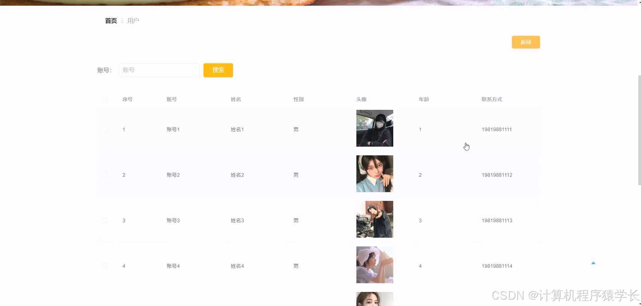Screen dimensions: 641x306
Task: Check the select-all checkbox in table header
Action: pyautogui.click(x=105, y=99)
